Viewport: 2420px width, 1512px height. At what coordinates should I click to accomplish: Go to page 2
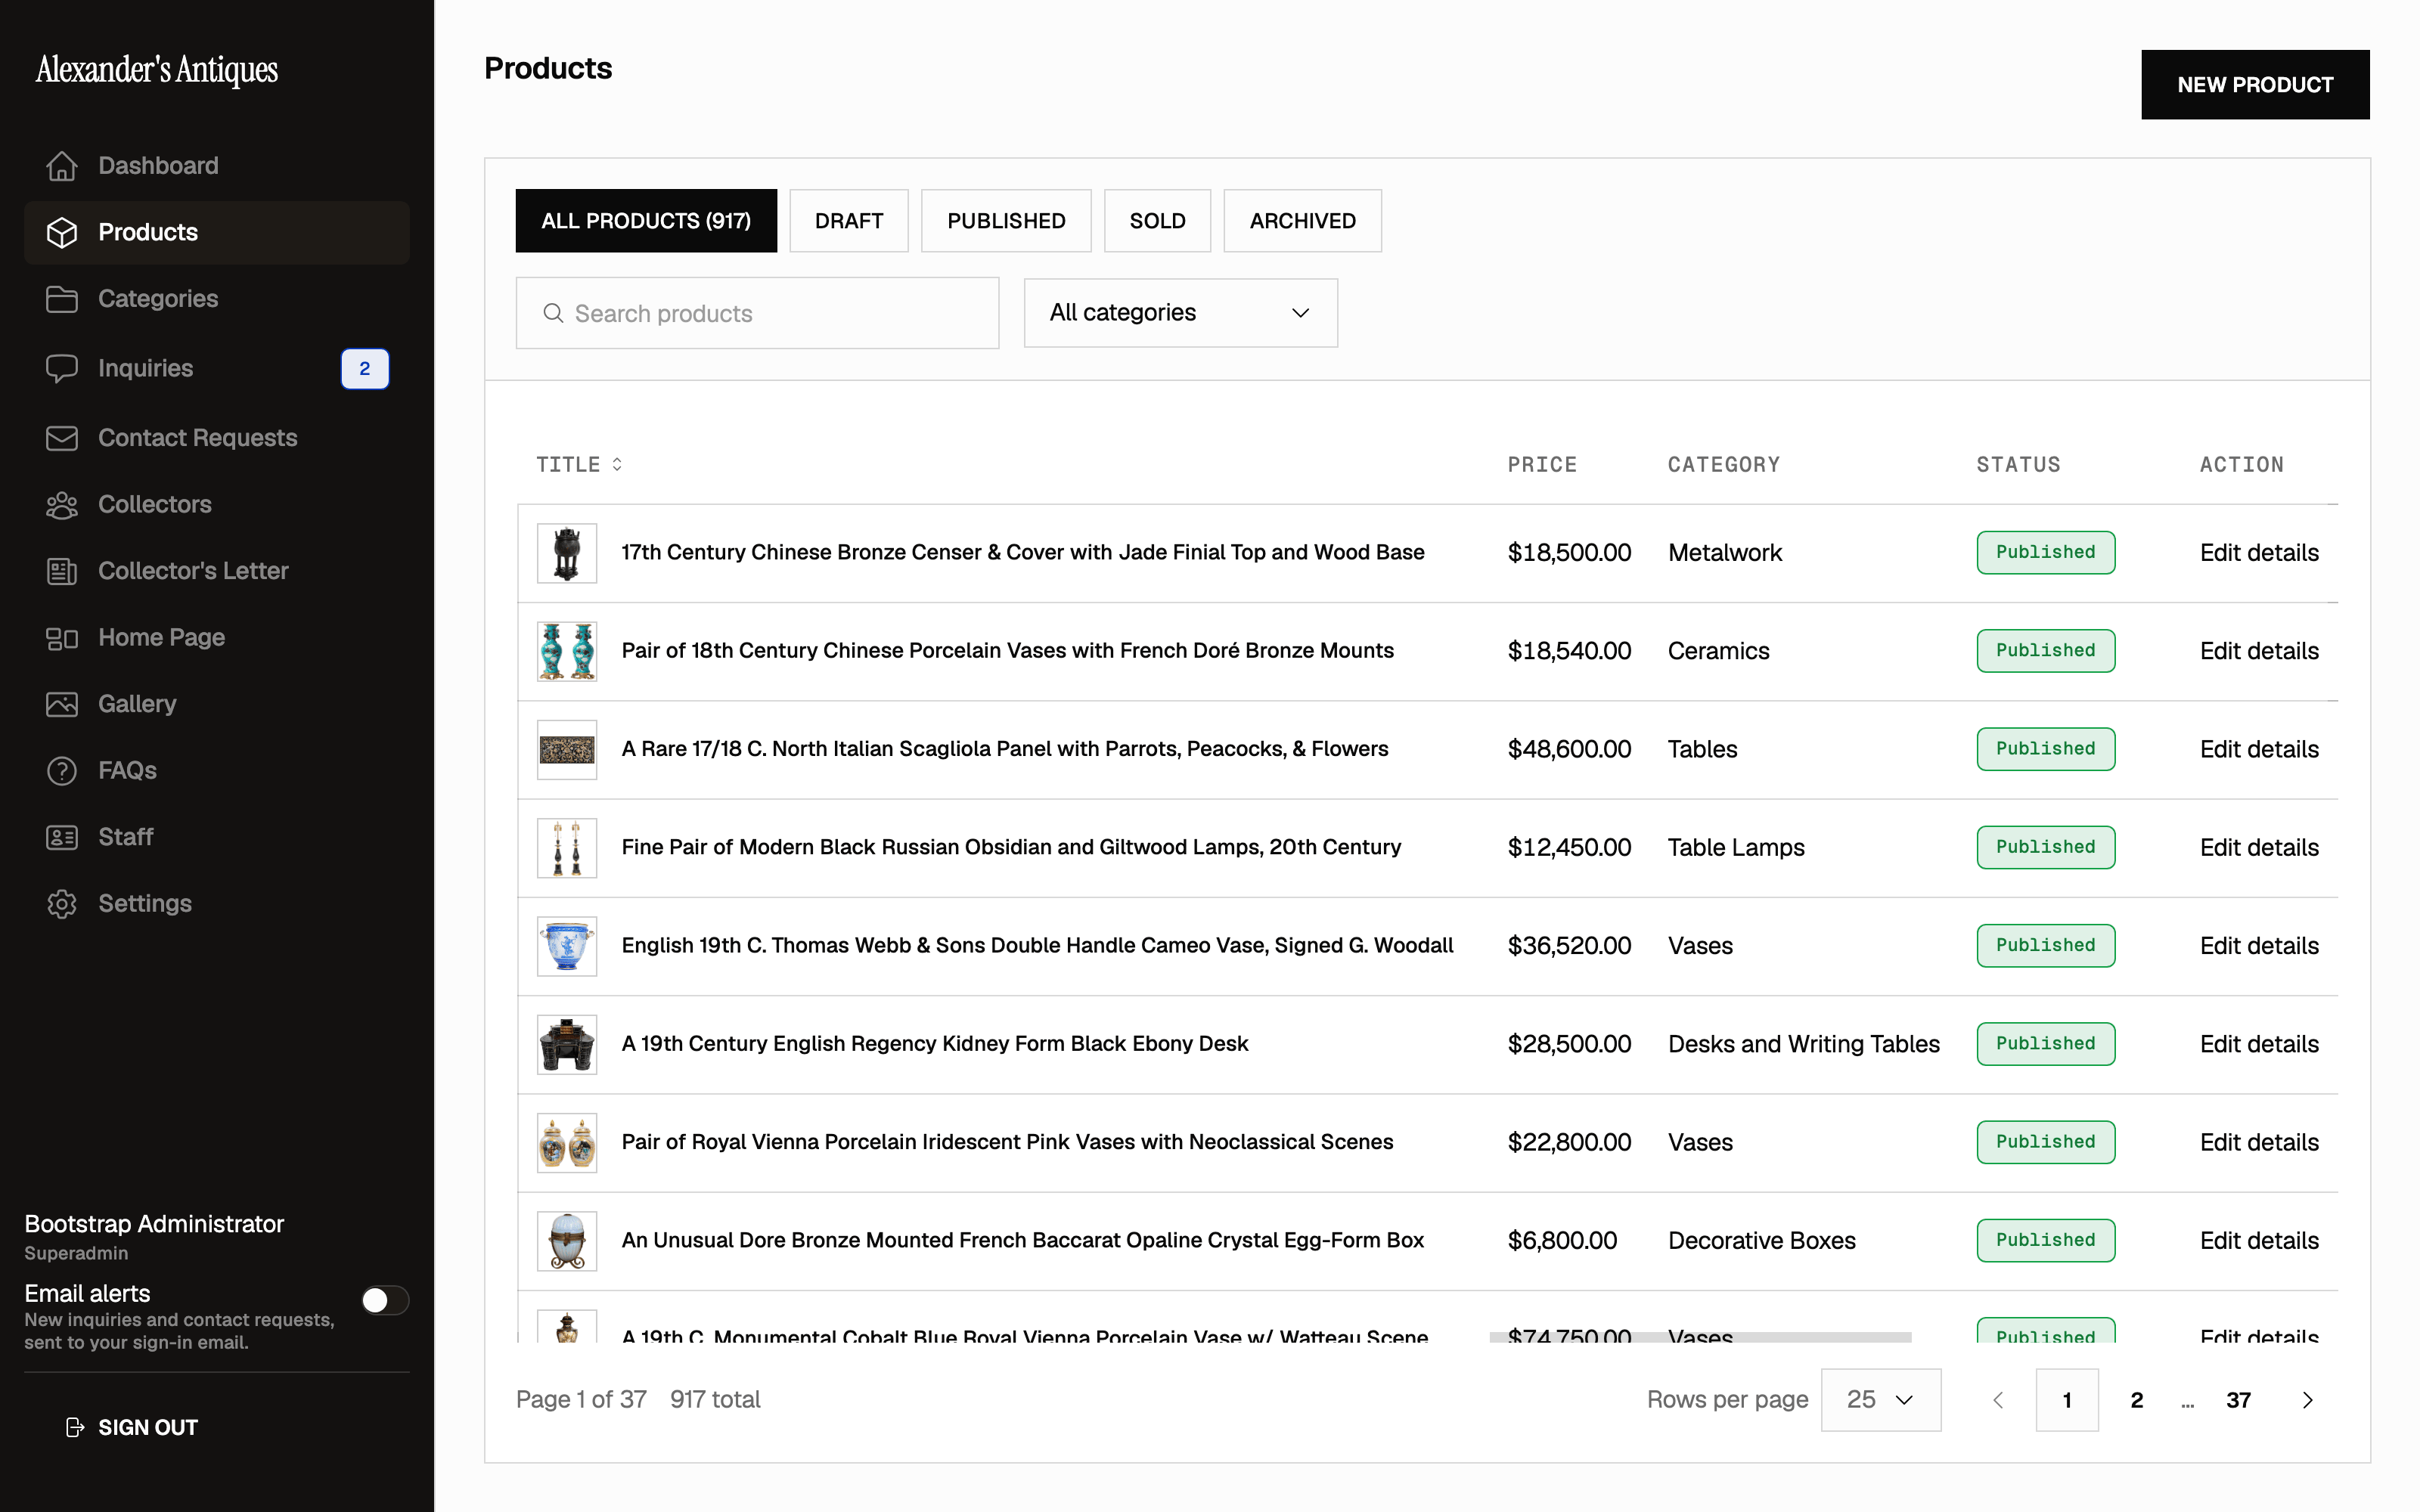tap(2137, 1400)
